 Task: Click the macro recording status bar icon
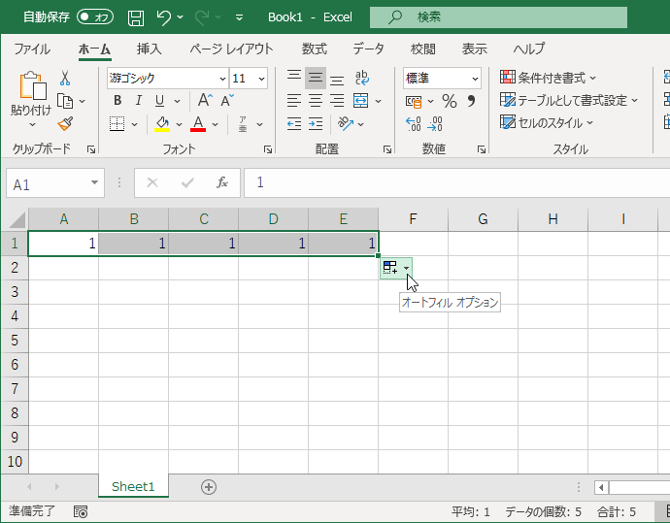click(x=81, y=511)
